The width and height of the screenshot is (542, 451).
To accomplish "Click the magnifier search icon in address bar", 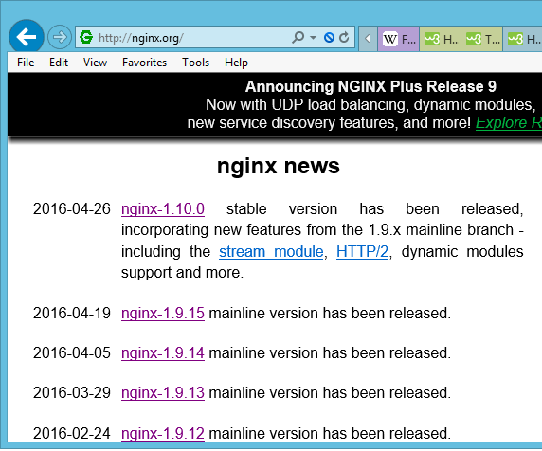I will coord(298,37).
